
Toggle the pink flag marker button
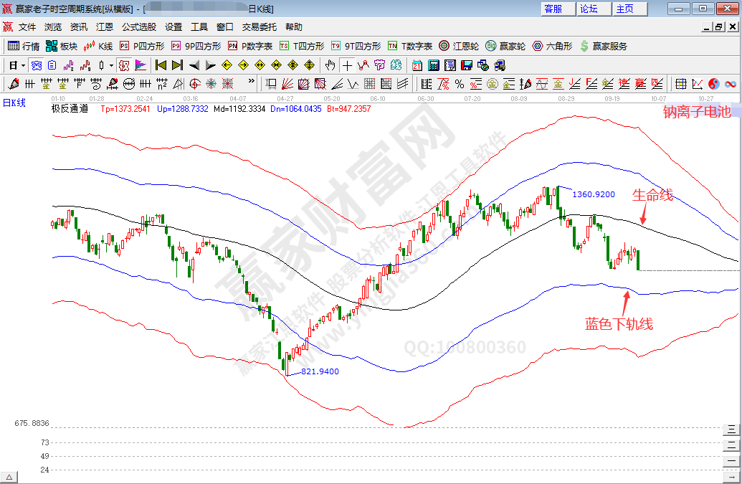[141, 65]
